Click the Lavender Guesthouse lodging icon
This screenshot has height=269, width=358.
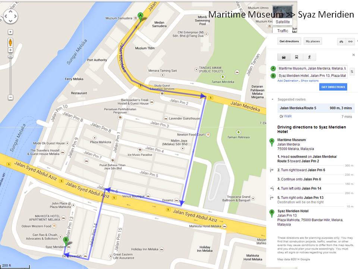[166, 118]
